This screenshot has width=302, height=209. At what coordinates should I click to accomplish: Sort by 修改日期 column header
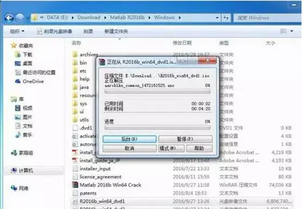(x=182, y=43)
